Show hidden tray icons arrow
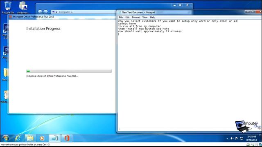 (227, 138)
